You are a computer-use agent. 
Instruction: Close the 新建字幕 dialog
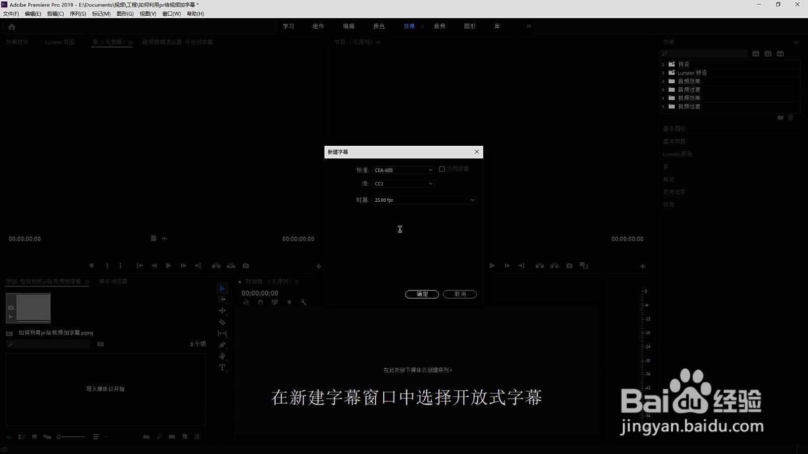[477, 152]
